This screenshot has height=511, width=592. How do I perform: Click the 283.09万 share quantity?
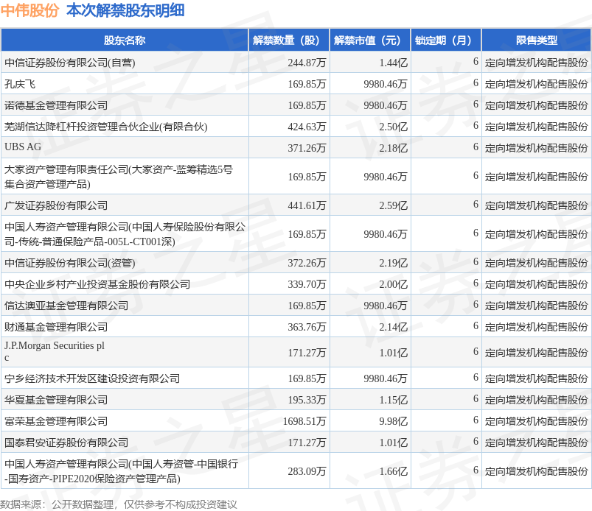(307, 471)
